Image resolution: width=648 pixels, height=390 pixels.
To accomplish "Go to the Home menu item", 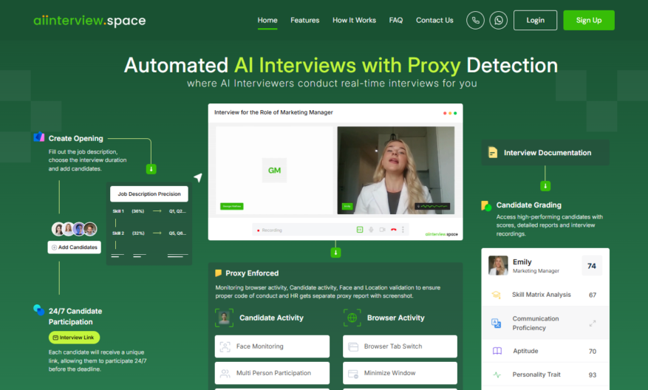I will pos(267,20).
